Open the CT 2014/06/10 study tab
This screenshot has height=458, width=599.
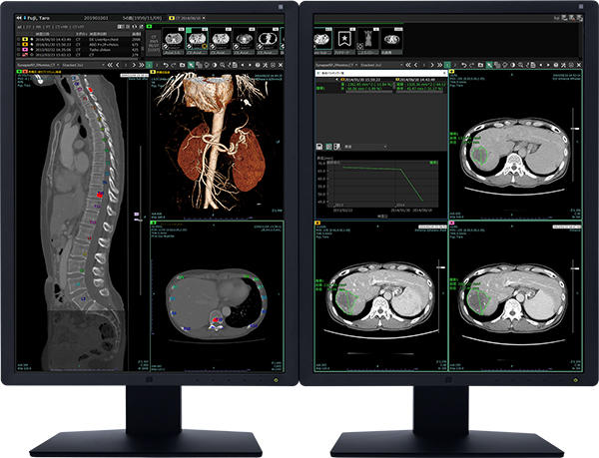[188, 18]
